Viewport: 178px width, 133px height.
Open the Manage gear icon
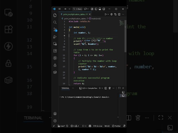click(x=55, y=121)
